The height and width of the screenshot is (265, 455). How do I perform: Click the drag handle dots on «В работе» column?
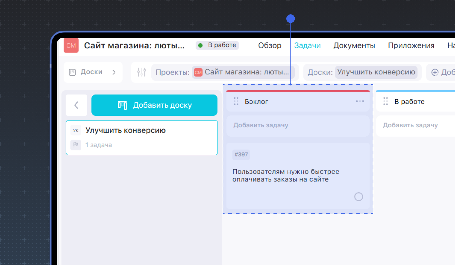tap(386, 101)
